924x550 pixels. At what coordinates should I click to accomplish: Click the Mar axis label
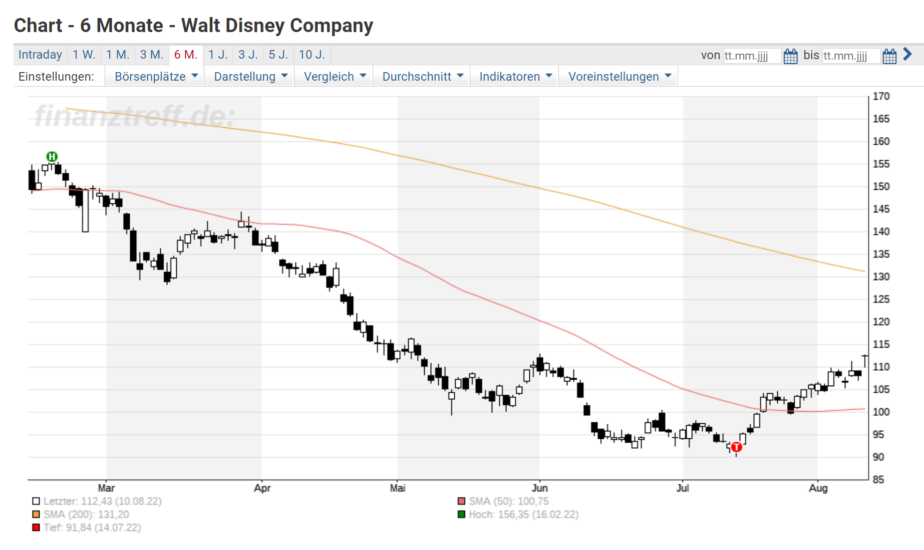pos(106,488)
